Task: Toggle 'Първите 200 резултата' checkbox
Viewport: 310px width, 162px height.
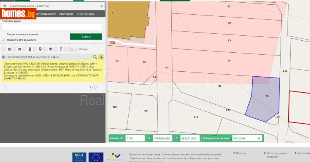Action: point(3,40)
